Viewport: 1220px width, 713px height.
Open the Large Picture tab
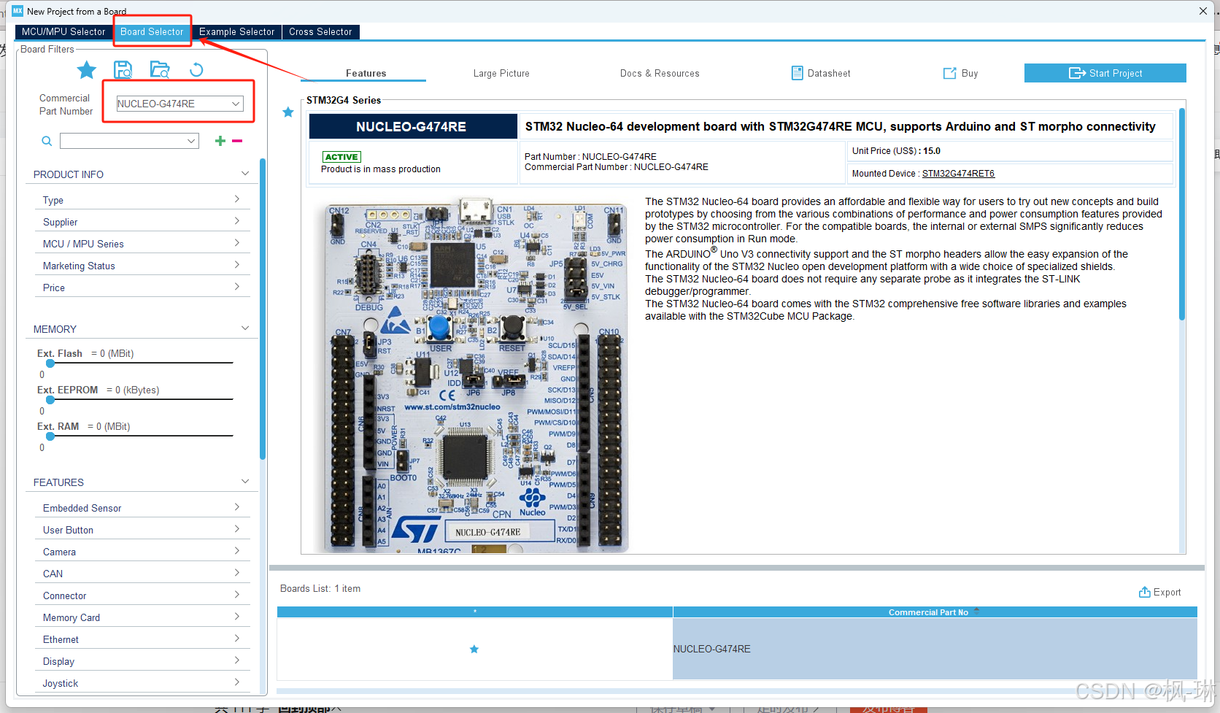pos(501,73)
